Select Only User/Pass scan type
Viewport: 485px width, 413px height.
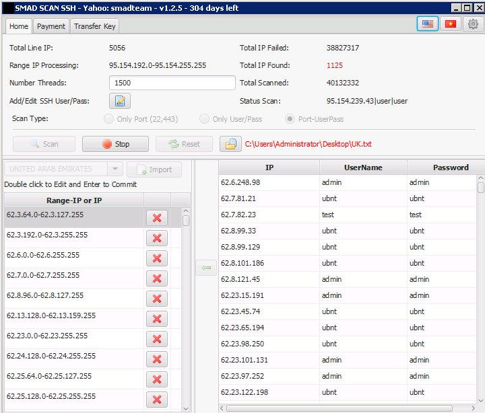click(205, 119)
